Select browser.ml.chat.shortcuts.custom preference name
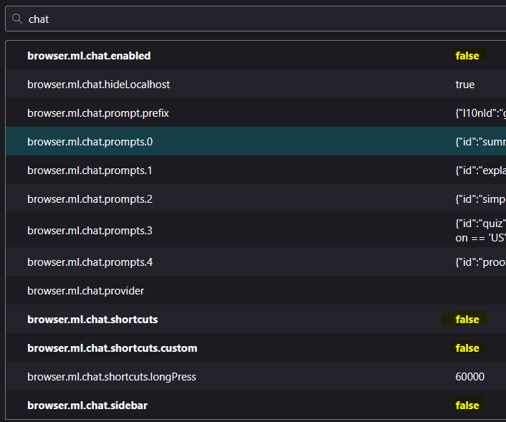 click(113, 348)
